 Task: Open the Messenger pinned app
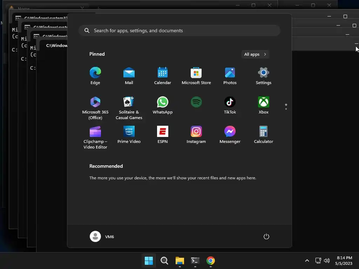[230, 135]
